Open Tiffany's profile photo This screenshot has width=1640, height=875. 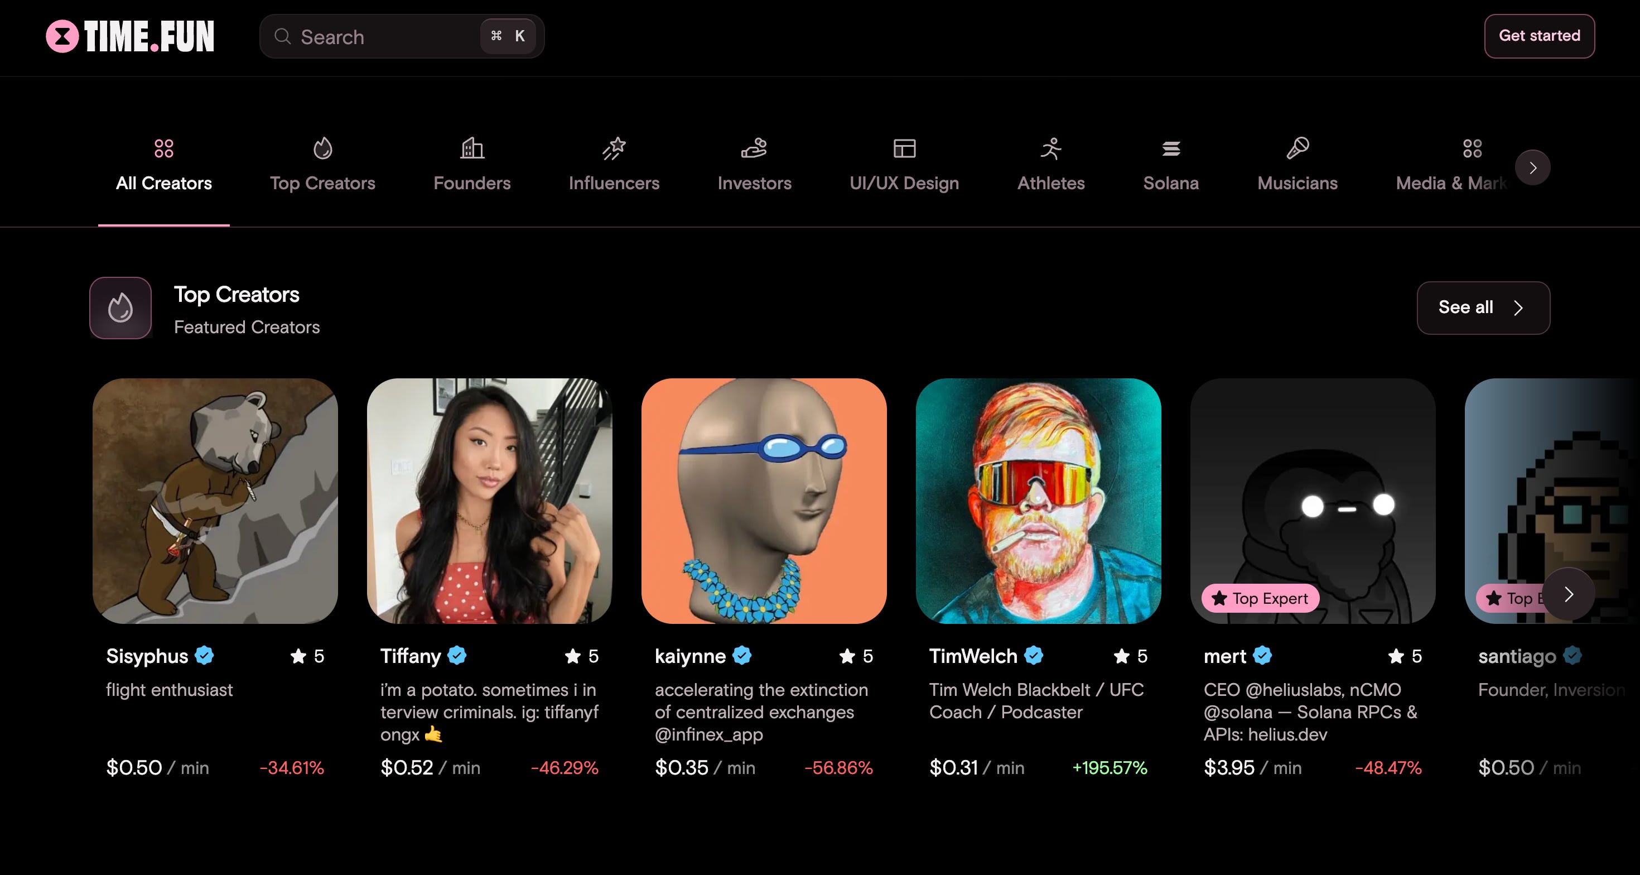[x=489, y=501]
